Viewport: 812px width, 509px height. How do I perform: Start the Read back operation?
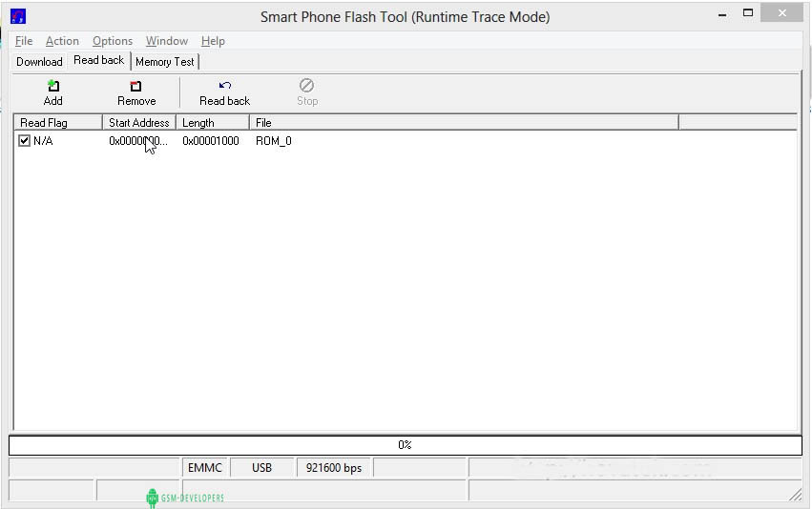pyautogui.click(x=225, y=93)
